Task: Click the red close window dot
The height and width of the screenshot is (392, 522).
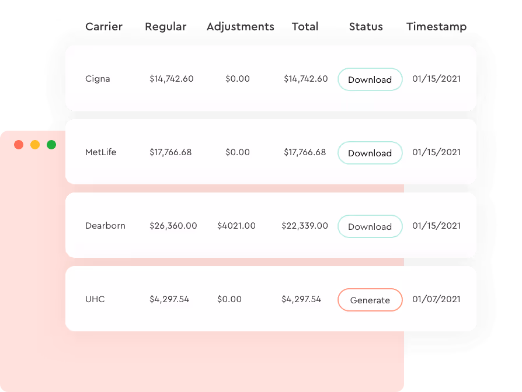Action: pos(19,145)
